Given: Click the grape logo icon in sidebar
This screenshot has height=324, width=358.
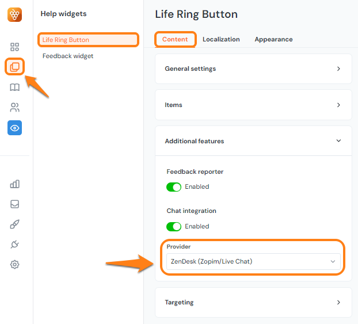Looking at the screenshot, I should click(x=15, y=14).
